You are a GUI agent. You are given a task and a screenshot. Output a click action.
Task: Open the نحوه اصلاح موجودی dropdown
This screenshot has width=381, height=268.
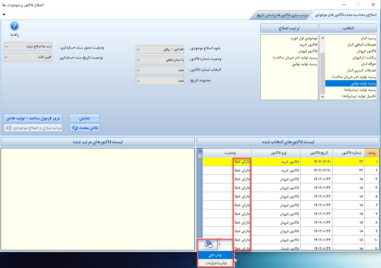[160, 49]
